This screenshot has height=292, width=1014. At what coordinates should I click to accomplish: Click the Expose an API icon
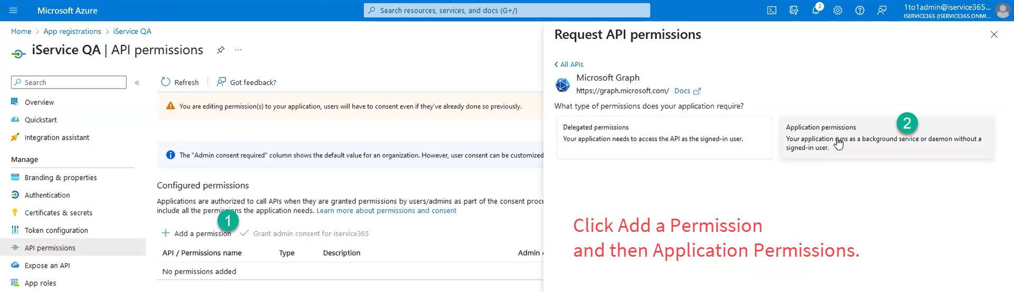tap(15, 265)
